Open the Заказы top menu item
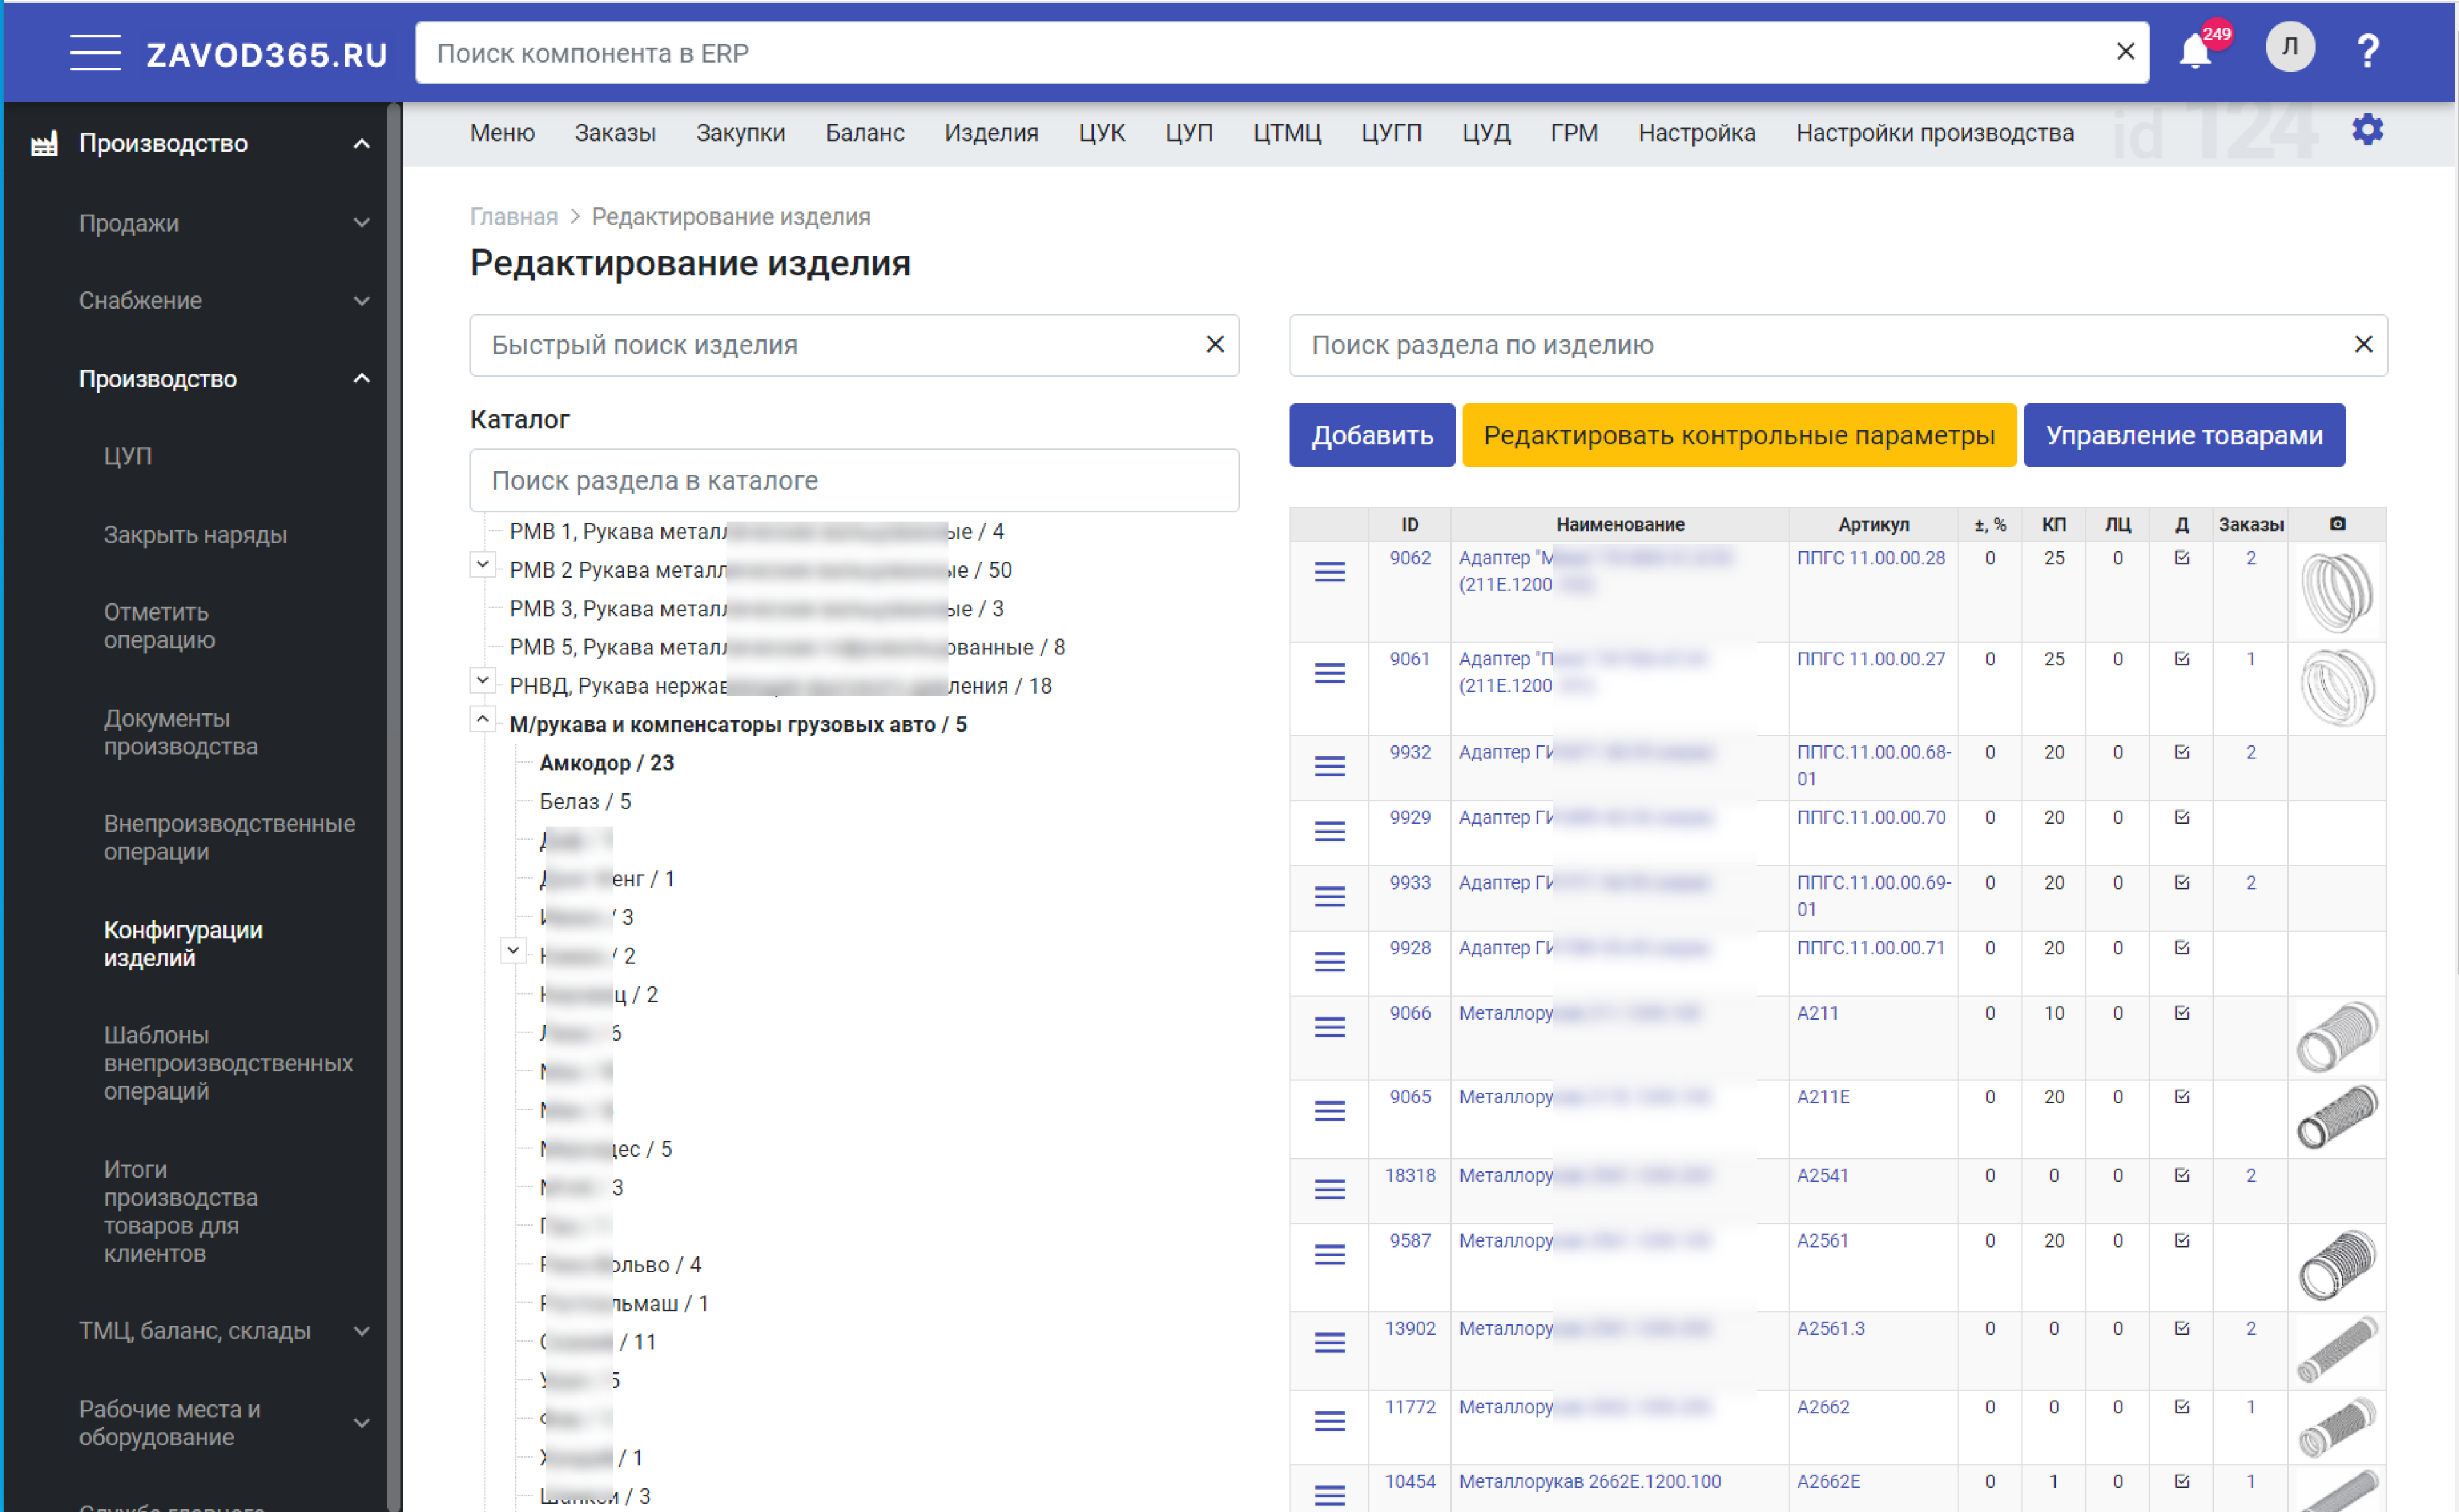This screenshot has height=1512, width=2459. 615,133
